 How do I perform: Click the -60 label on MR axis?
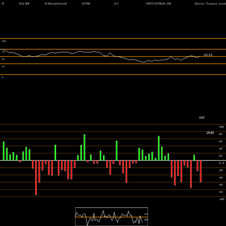click(x=221, y=185)
